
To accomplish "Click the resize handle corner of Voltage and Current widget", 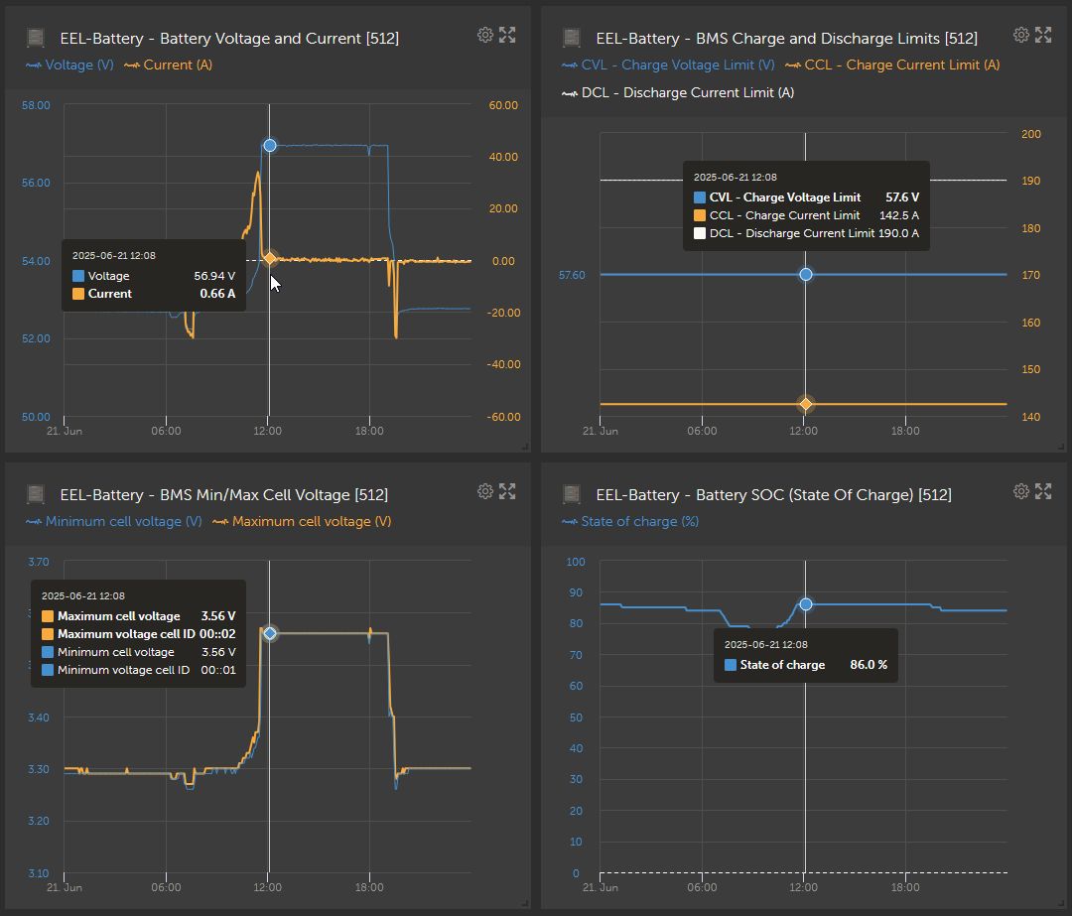I will tap(525, 447).
